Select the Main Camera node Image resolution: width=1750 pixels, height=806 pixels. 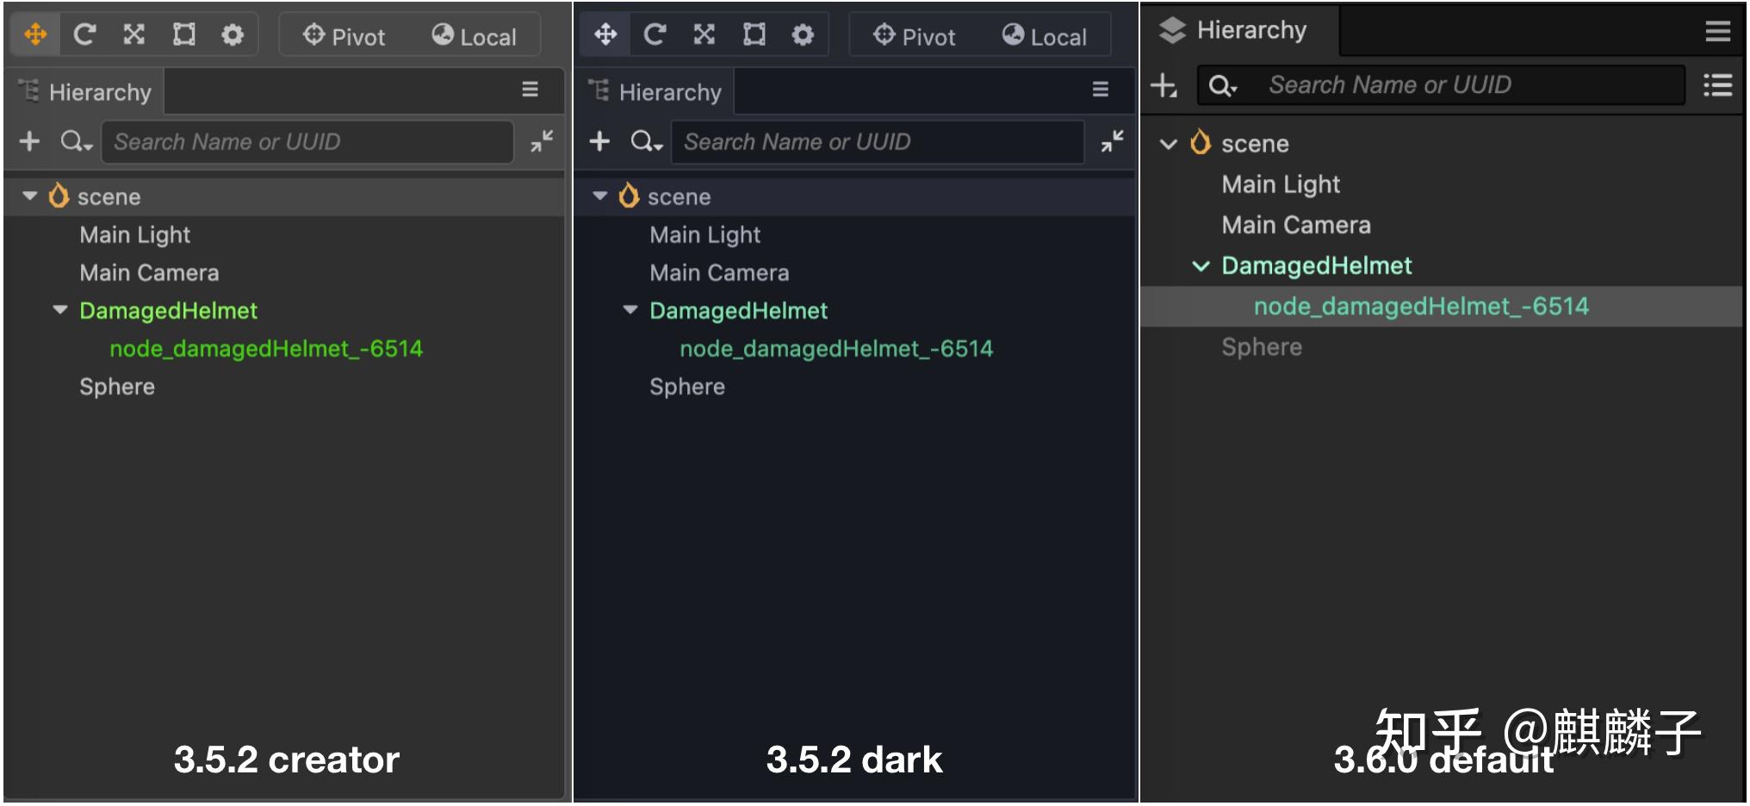[x=149, y=272]
